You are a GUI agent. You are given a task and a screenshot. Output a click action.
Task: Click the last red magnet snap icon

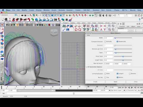tap(86, 15)
